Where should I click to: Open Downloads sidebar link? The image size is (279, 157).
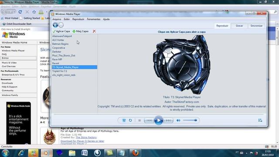[x=7, y=83]
